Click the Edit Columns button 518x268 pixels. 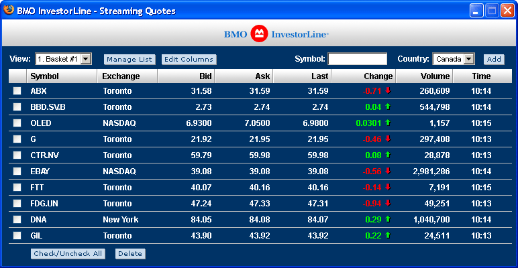(189, 60)
